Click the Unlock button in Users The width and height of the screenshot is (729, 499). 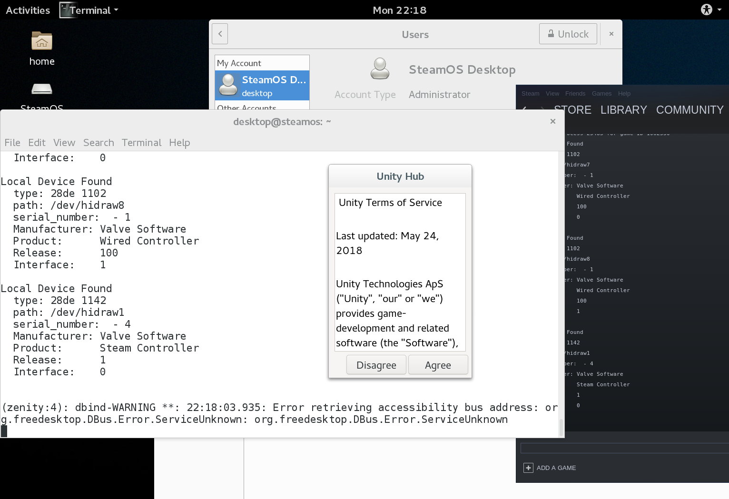coord(568,34)
